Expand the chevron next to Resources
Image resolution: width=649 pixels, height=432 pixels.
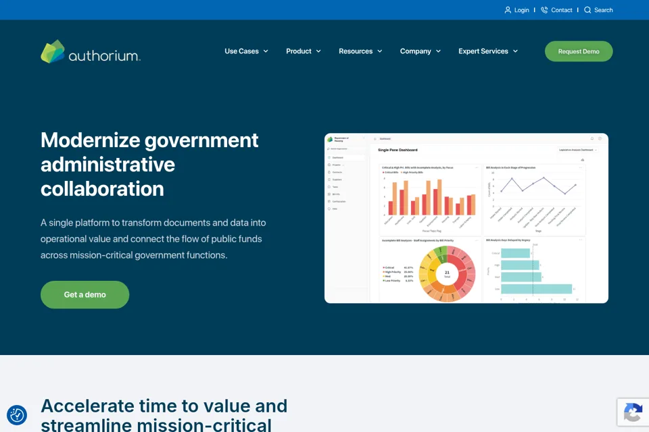[379, 51]
